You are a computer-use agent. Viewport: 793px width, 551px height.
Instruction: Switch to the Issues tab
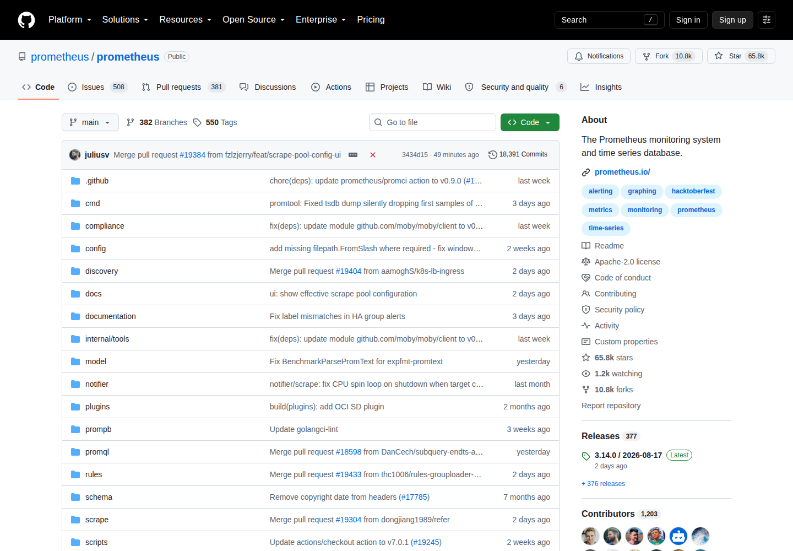[97, 87]
